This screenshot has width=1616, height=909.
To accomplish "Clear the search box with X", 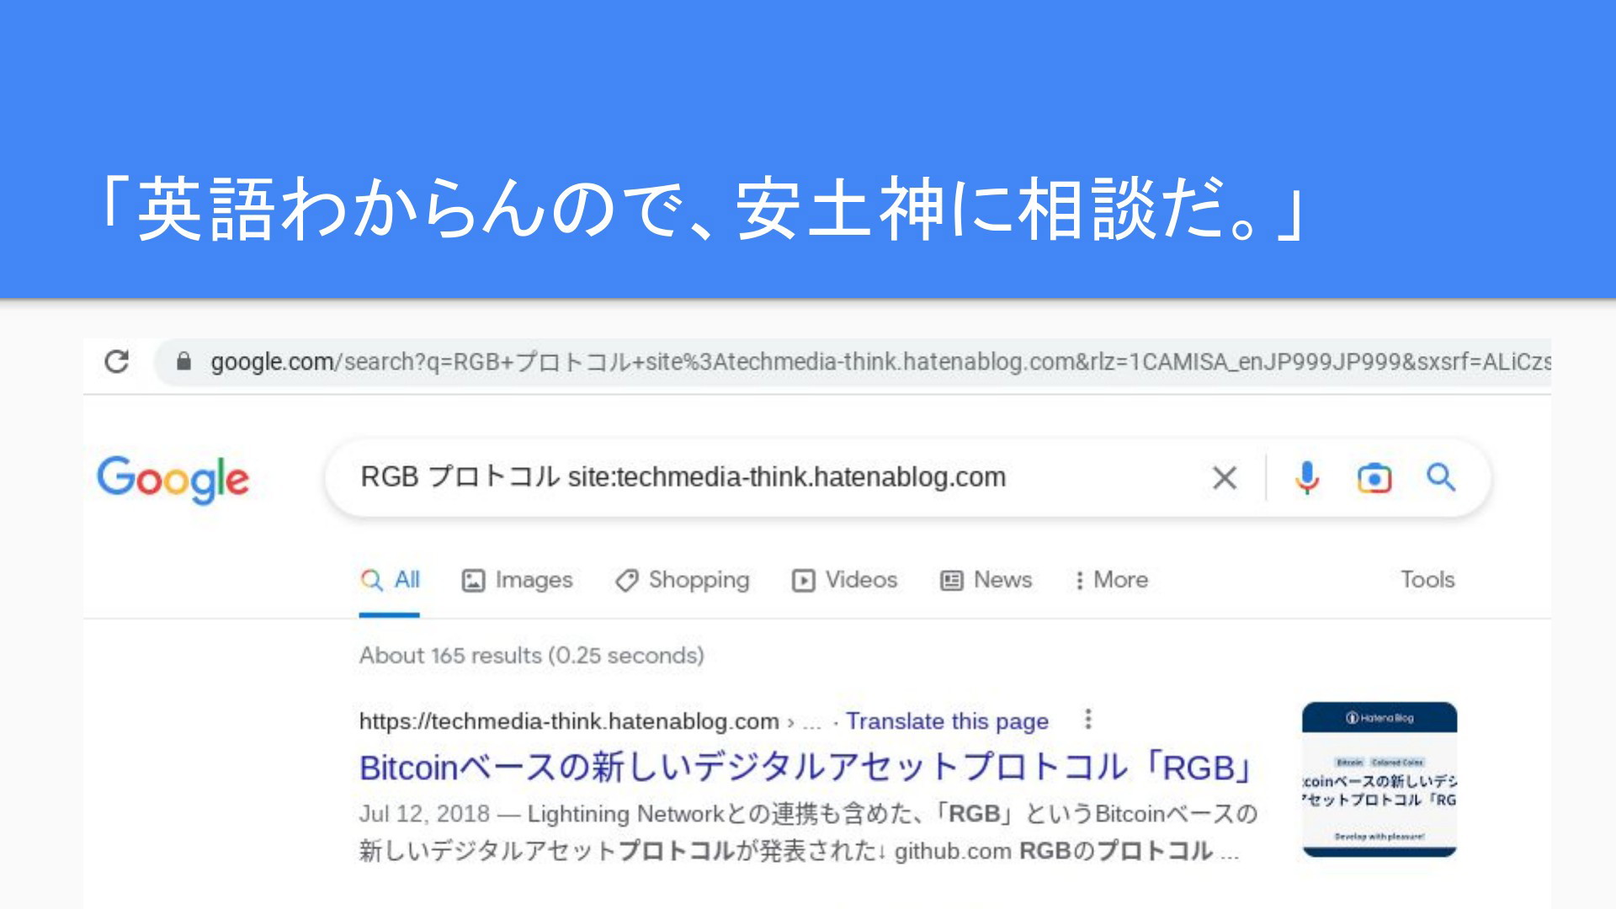I will [1225, 477].
